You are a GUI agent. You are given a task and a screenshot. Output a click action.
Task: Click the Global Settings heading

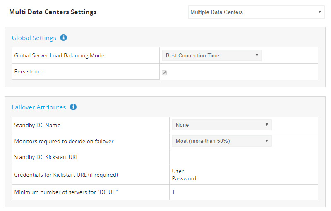[x=34, y=38]
